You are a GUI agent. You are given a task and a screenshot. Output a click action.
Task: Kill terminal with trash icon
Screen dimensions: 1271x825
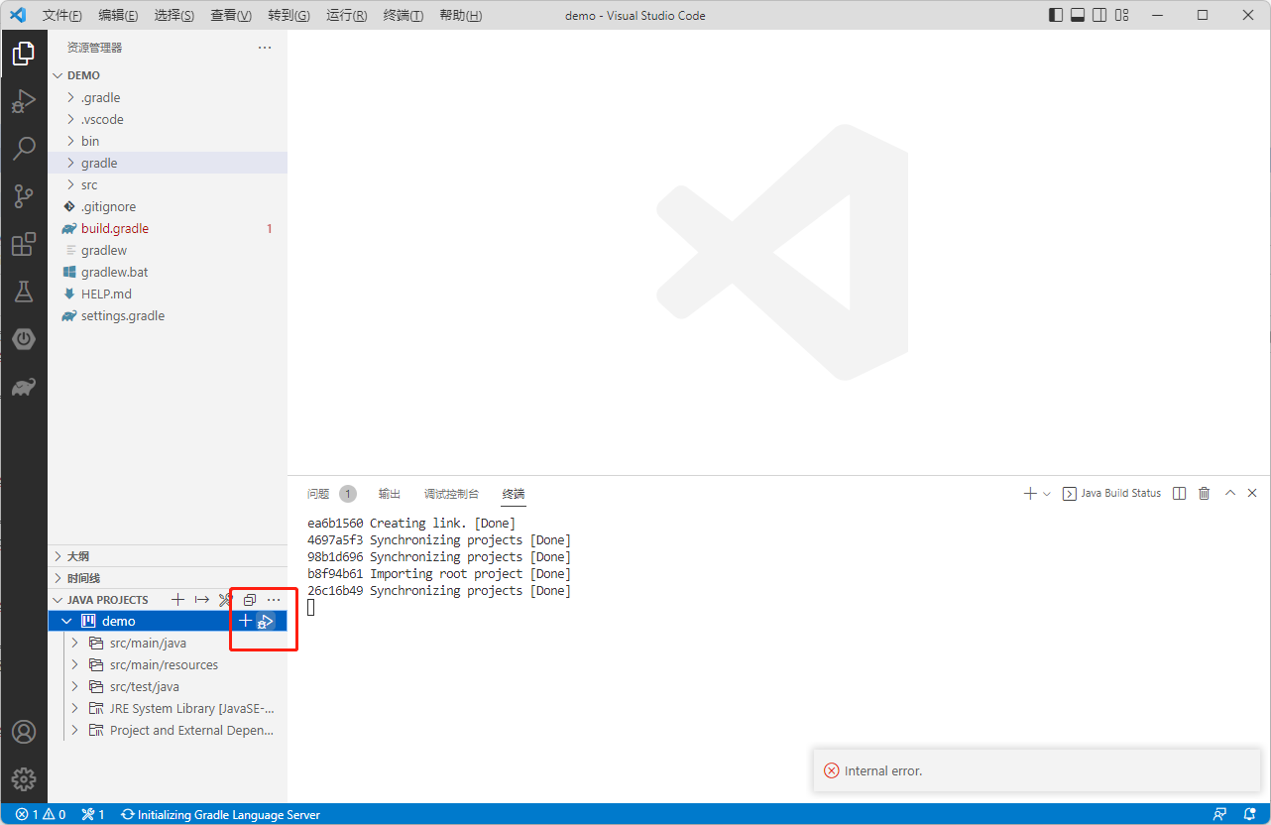click(1205, 493)
